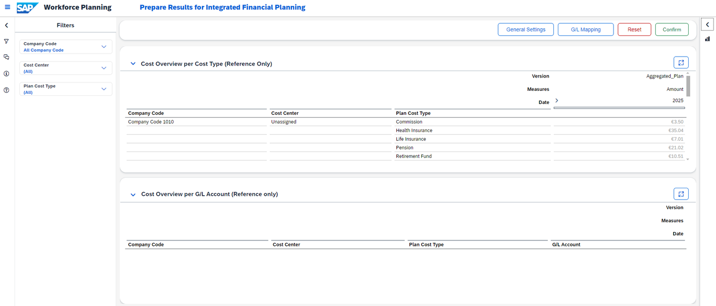The width and height of the screenshot is (716, 306).
Task: Open the help question mark icon
Action: (x=6, y=90)
